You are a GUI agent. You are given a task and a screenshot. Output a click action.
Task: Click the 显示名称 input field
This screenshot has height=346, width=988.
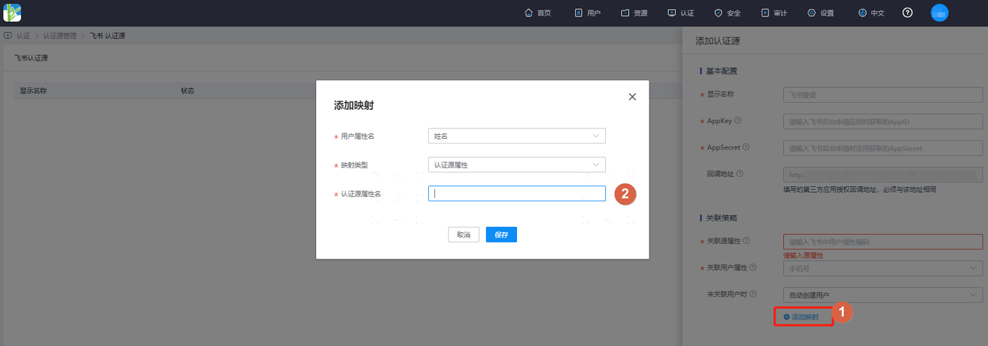point(883,95)
